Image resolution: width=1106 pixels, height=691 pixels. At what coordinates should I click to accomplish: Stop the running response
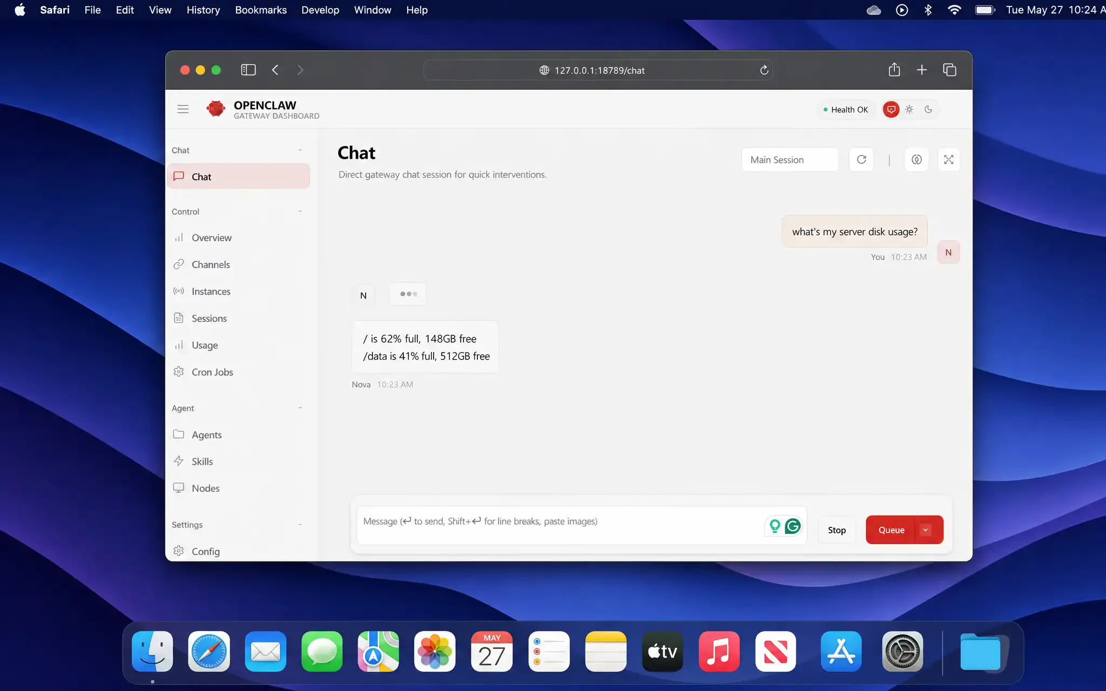[837, 530]
